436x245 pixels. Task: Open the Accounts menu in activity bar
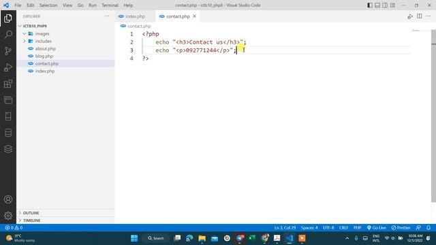tap(8, 199)
